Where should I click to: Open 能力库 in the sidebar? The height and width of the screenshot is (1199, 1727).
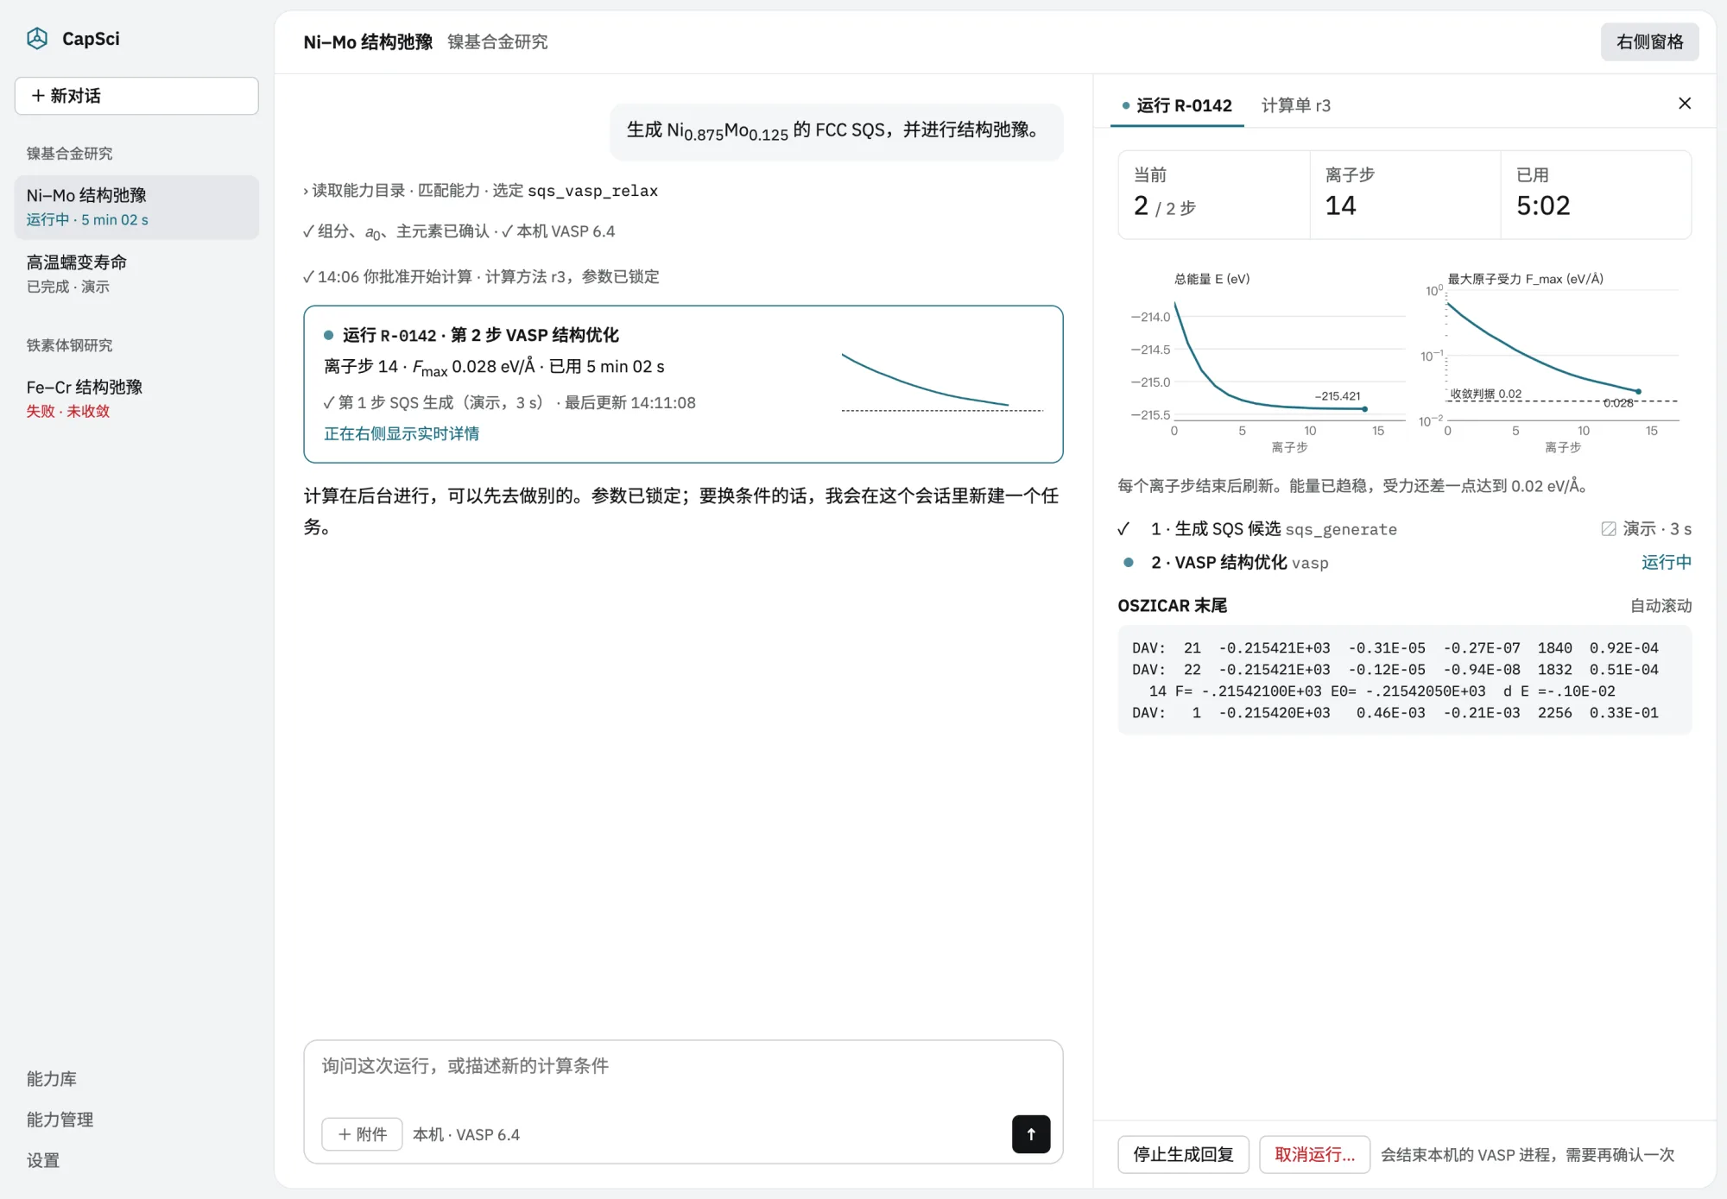coord(52,1078)
